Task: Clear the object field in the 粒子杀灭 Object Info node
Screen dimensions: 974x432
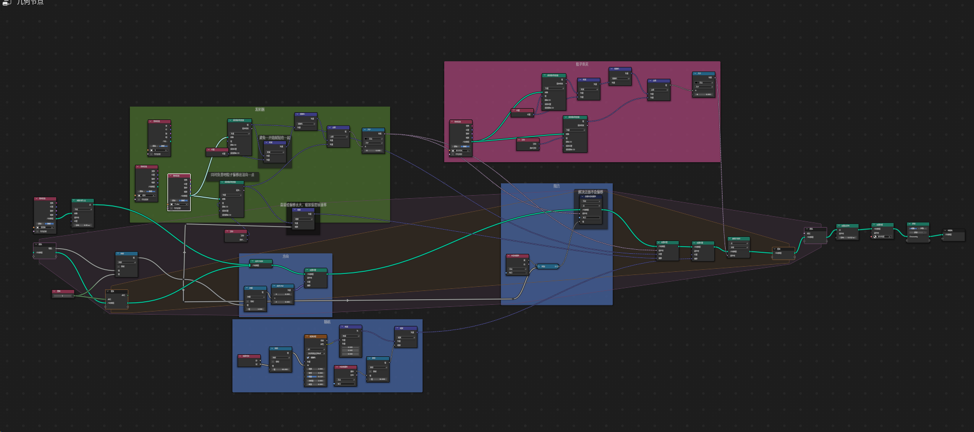Action: pos(468,151)
